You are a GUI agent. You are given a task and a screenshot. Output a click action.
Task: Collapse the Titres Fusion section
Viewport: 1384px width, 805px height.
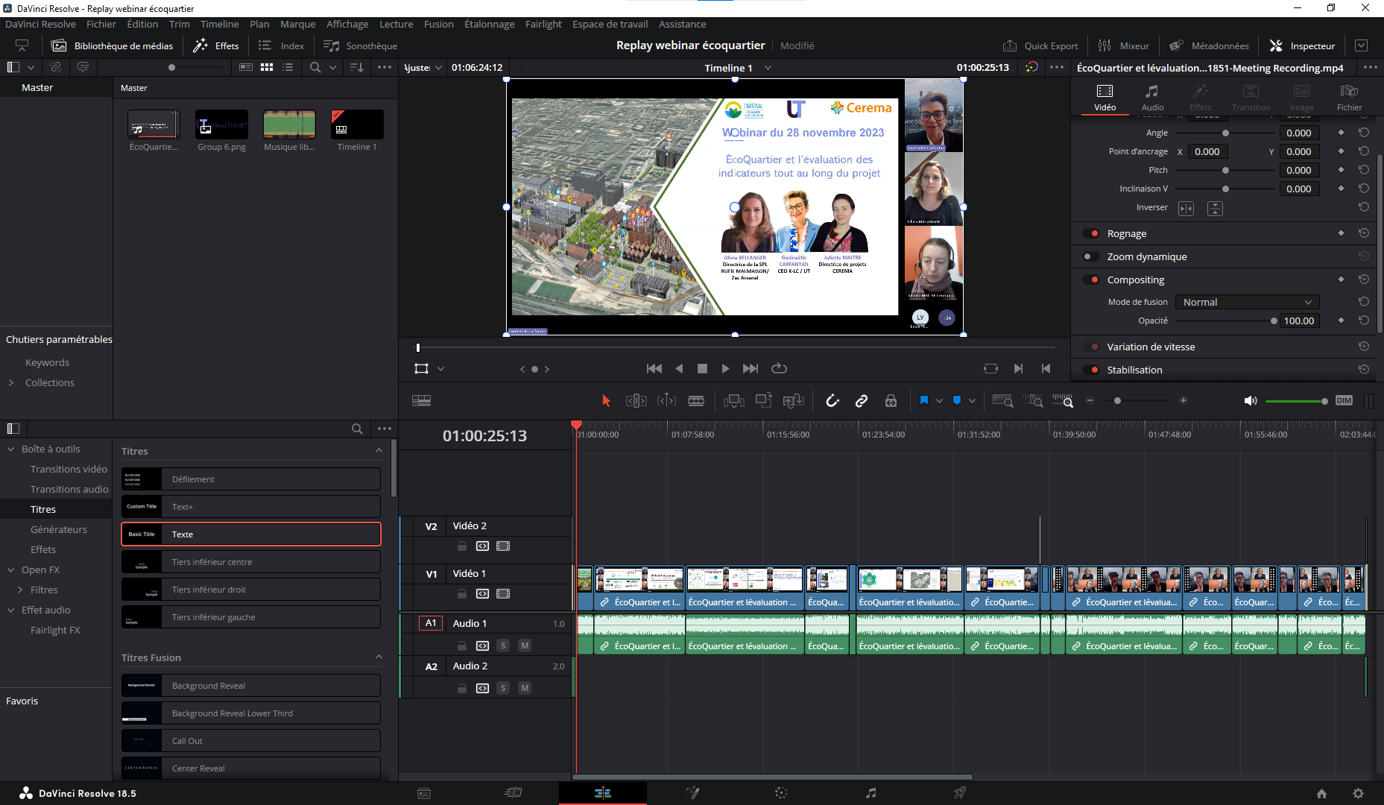379,657
